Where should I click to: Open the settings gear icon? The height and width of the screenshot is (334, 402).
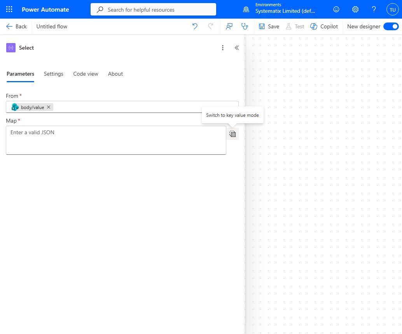[355, 9]
